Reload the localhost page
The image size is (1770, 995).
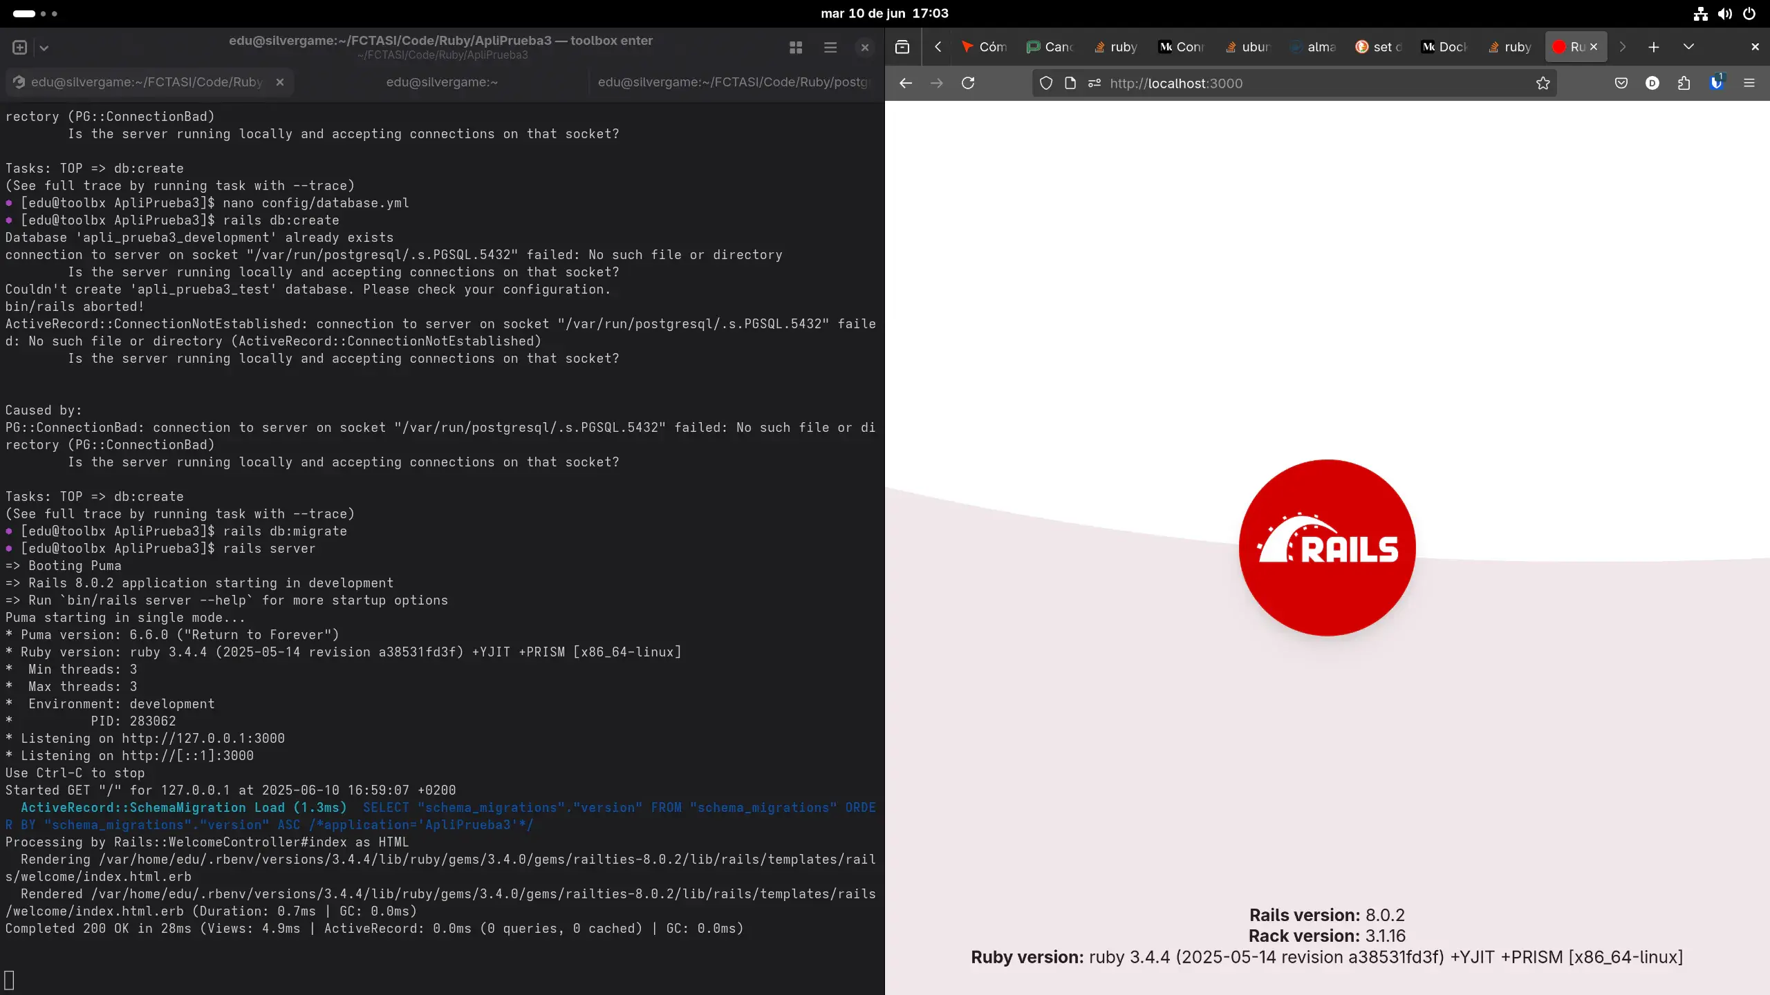(968, 83)
